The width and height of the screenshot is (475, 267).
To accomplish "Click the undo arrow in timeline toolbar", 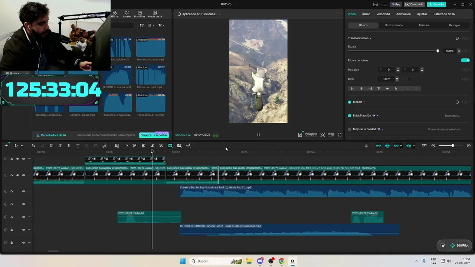I will click(33, 146).
